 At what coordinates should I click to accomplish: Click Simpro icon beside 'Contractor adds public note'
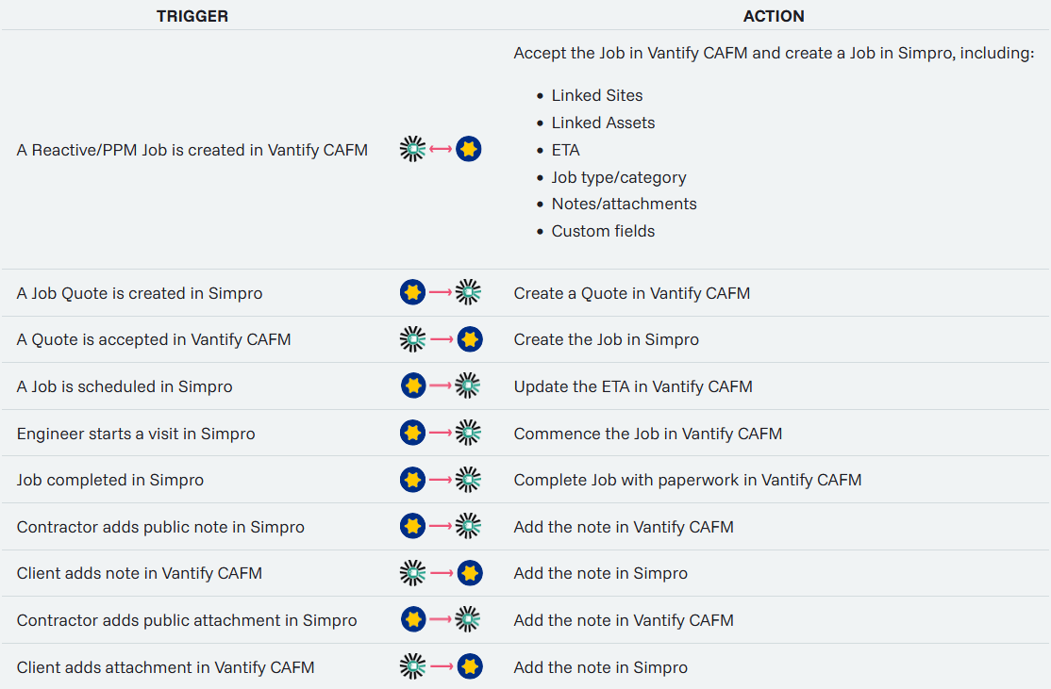[x=412, y=526]
